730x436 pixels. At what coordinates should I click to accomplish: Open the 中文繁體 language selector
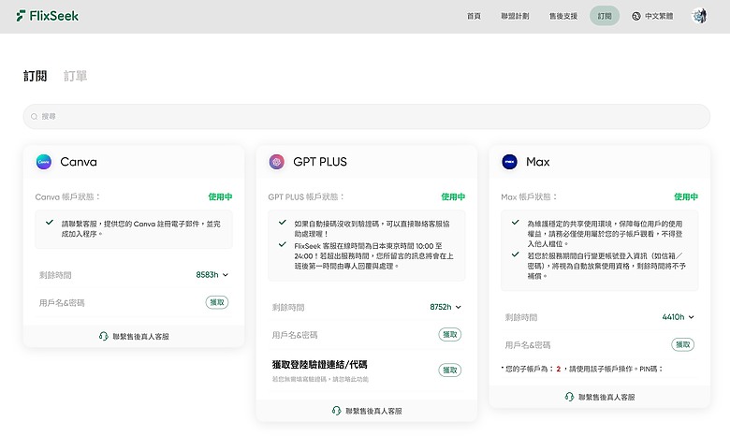(x=652, y=16)
